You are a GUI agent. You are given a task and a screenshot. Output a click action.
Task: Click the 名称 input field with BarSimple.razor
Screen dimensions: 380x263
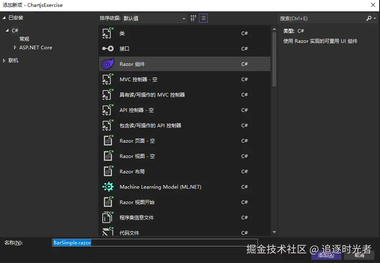click(x=155, y=243)
